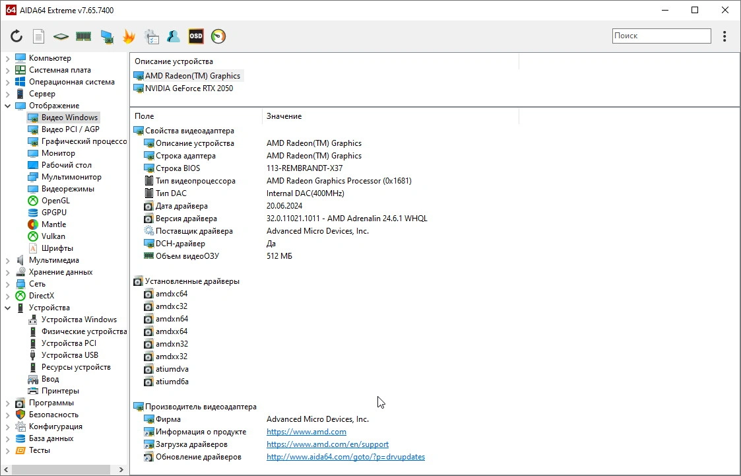Expand the Программы tree node
The width and height of the screenshot is (741, 476).
click(x=7, y=403)
